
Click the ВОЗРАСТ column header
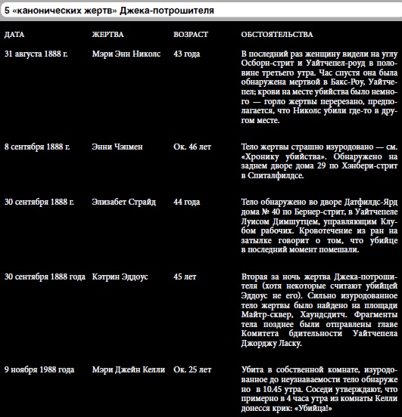click(x=191, y=35)
